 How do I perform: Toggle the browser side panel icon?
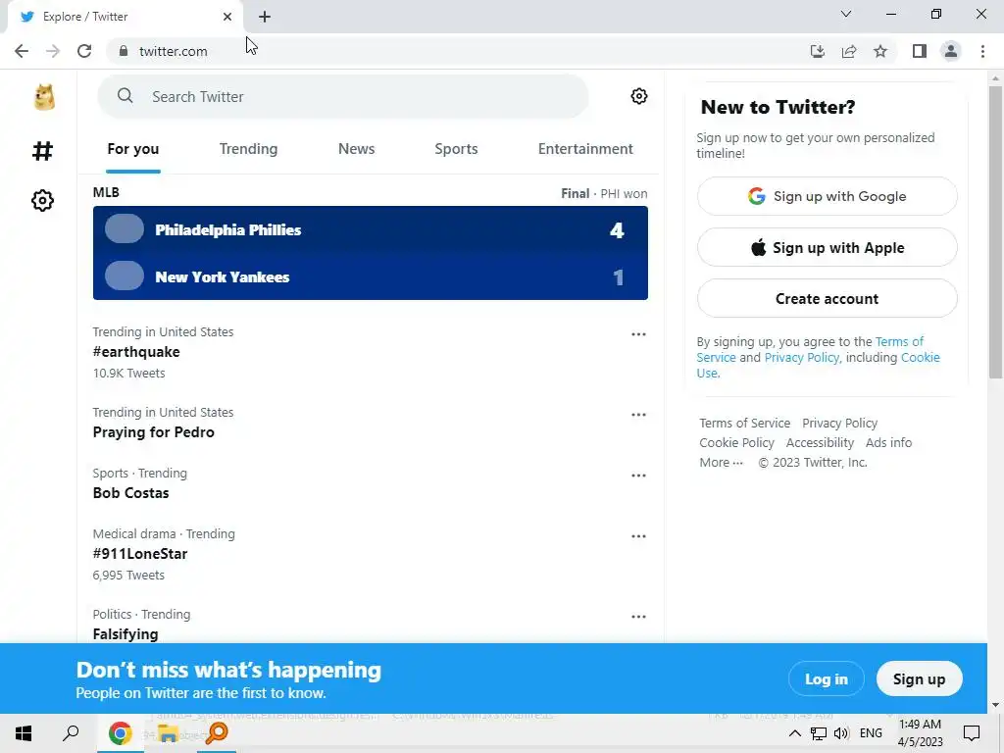[920, 51]
